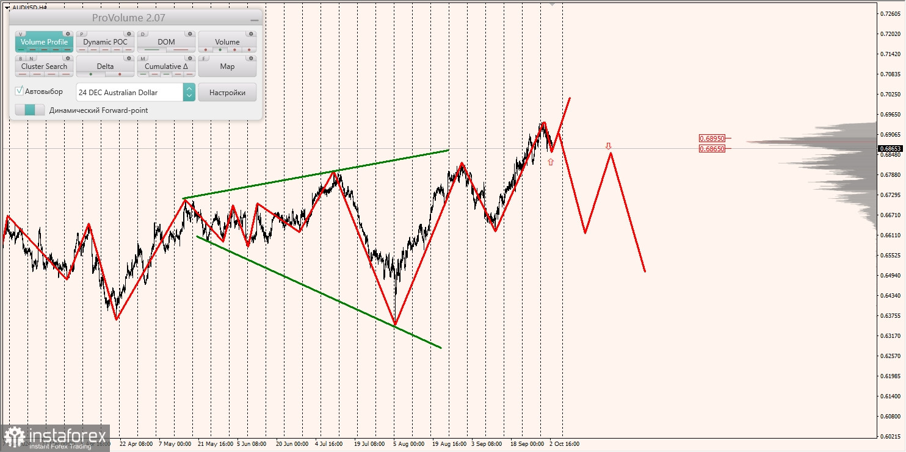Image resolution: width=906 pixels, height=452 pixels.
Task: Open the Volume button's gear settings
Action: (x=251, y=34)
